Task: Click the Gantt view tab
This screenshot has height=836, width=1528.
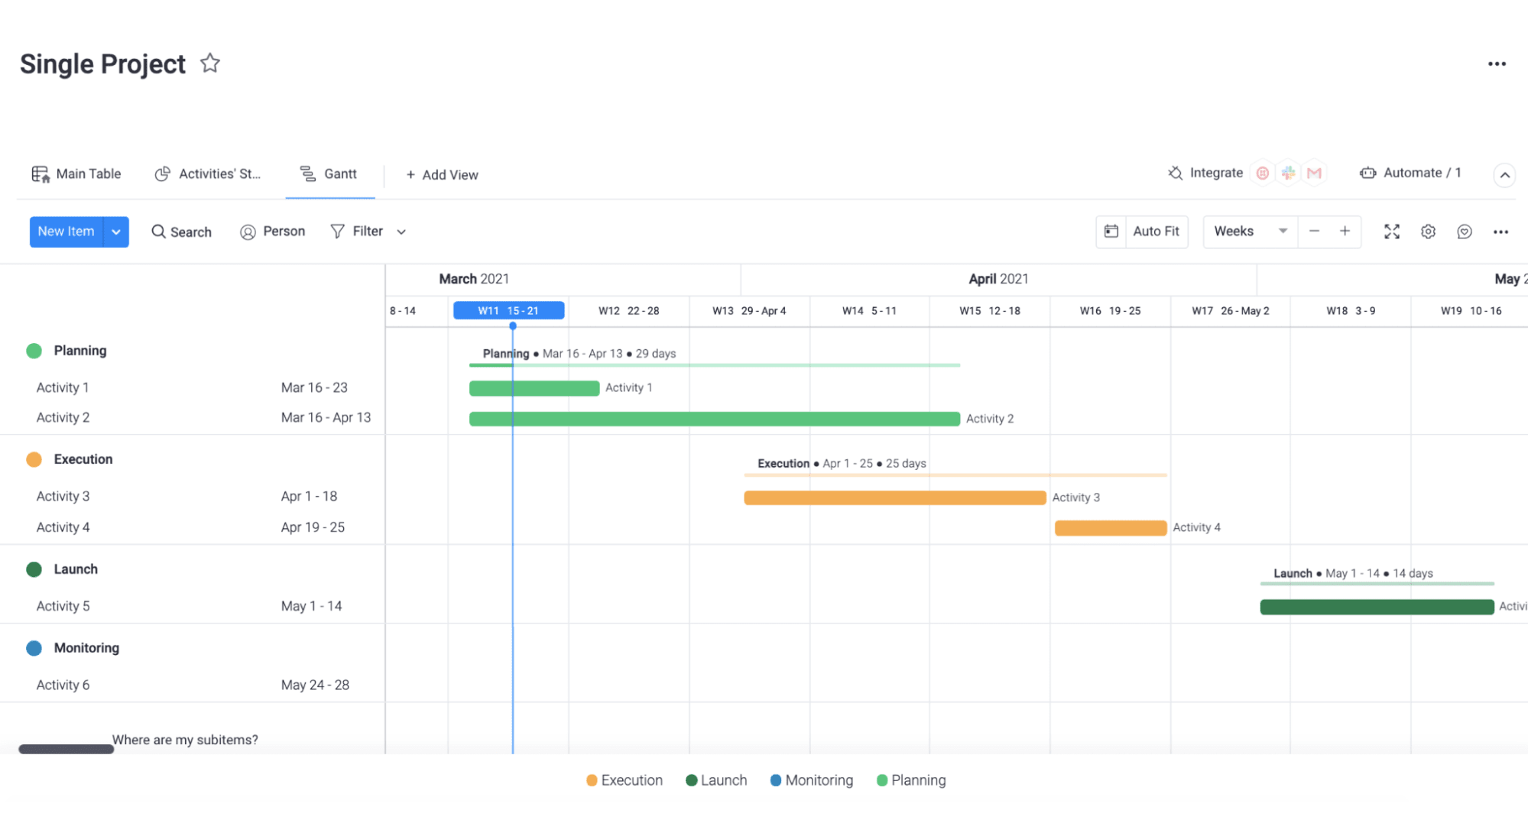Action: click(x=329, y=173)
